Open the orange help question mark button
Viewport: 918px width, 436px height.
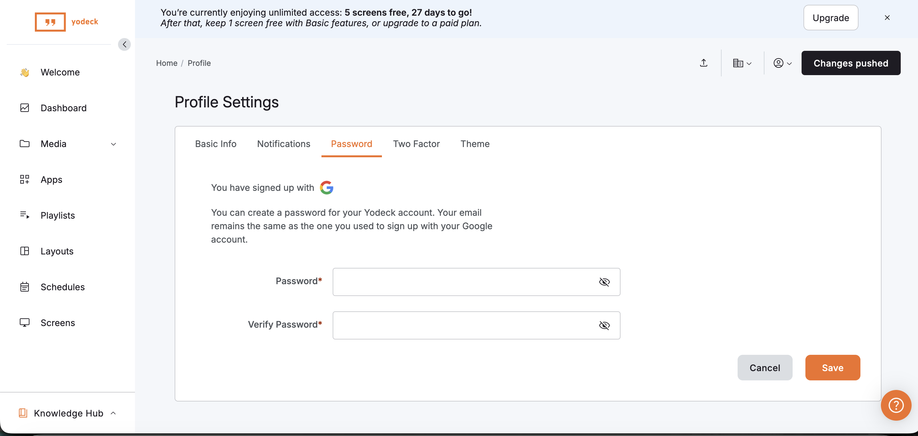(896, 405)
